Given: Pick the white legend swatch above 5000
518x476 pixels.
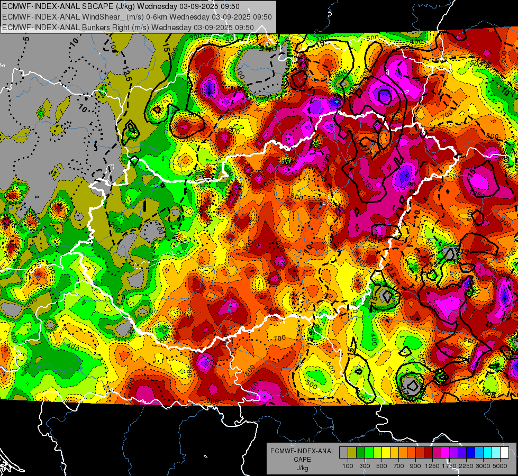Looking at the screenshot, I should coord(504,453).
